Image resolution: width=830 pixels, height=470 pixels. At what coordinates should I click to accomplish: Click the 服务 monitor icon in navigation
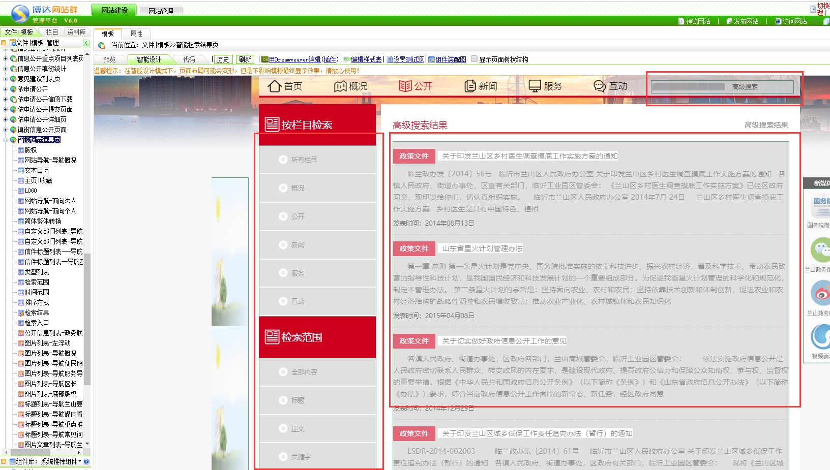pyautogui.click(x=535, y=86)
